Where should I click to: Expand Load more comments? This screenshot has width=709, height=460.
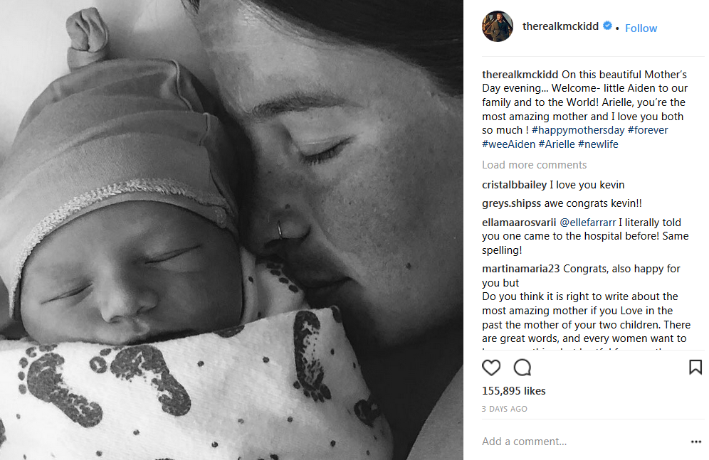(x=534, y=165)
